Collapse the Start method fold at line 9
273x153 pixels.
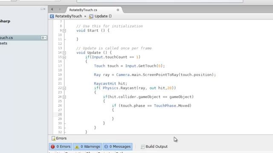(64, 31)
